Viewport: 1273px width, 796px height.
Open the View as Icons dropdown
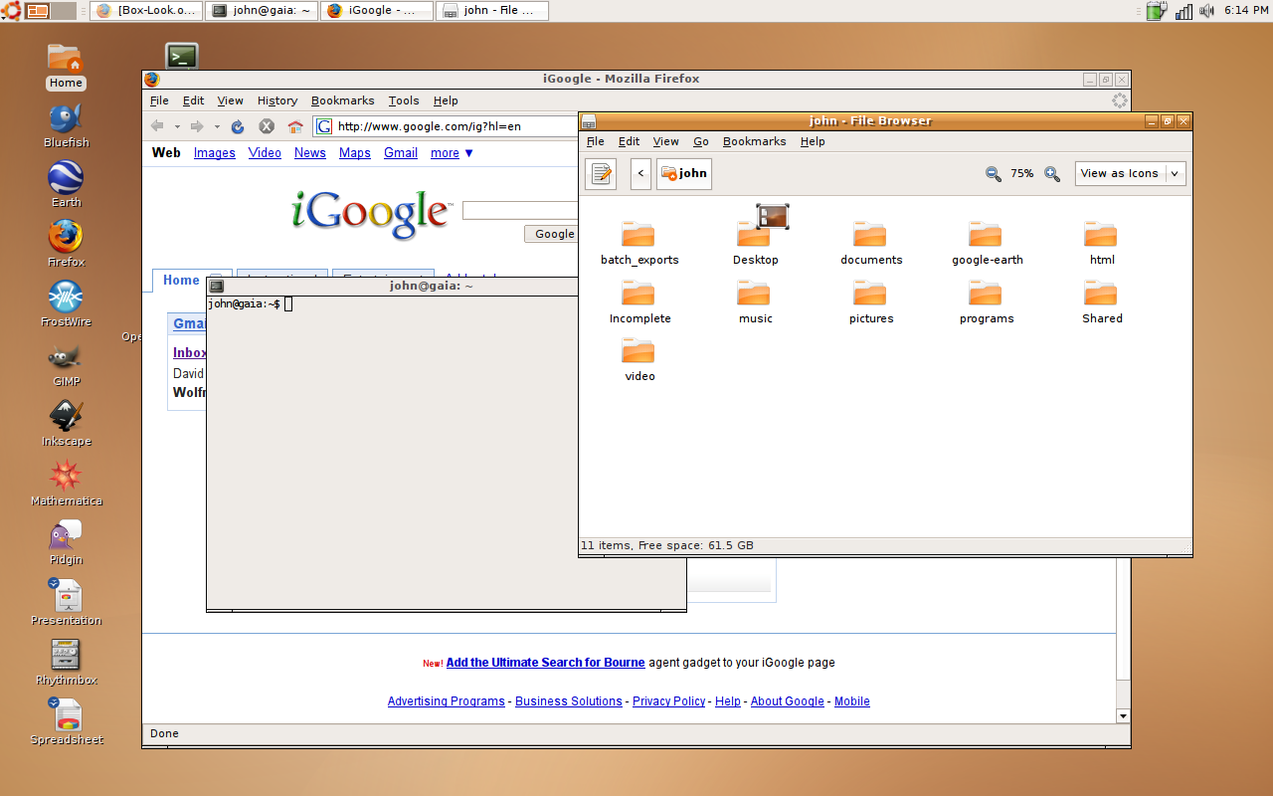pos(1131,173)
